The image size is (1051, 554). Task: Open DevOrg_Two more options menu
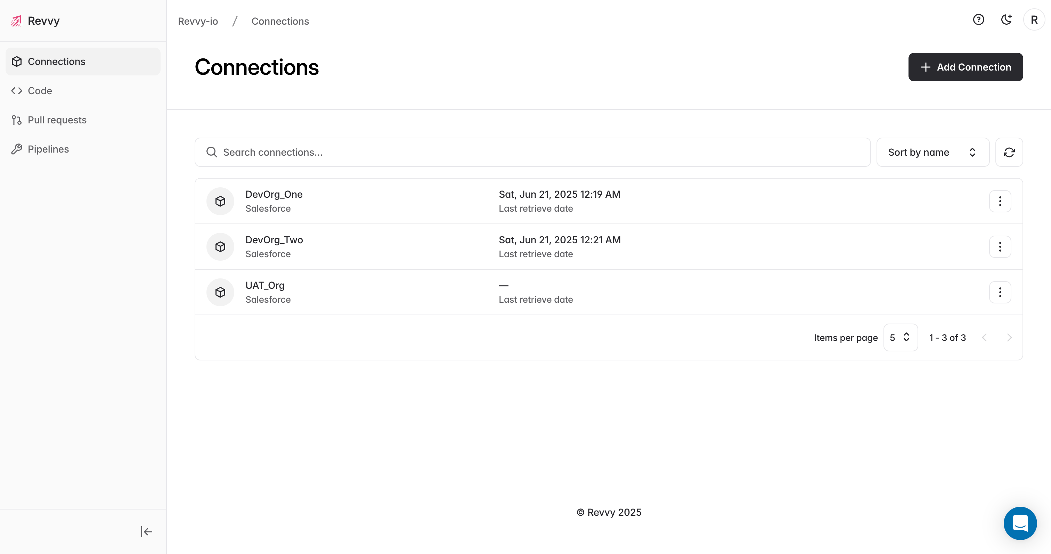1000,247
